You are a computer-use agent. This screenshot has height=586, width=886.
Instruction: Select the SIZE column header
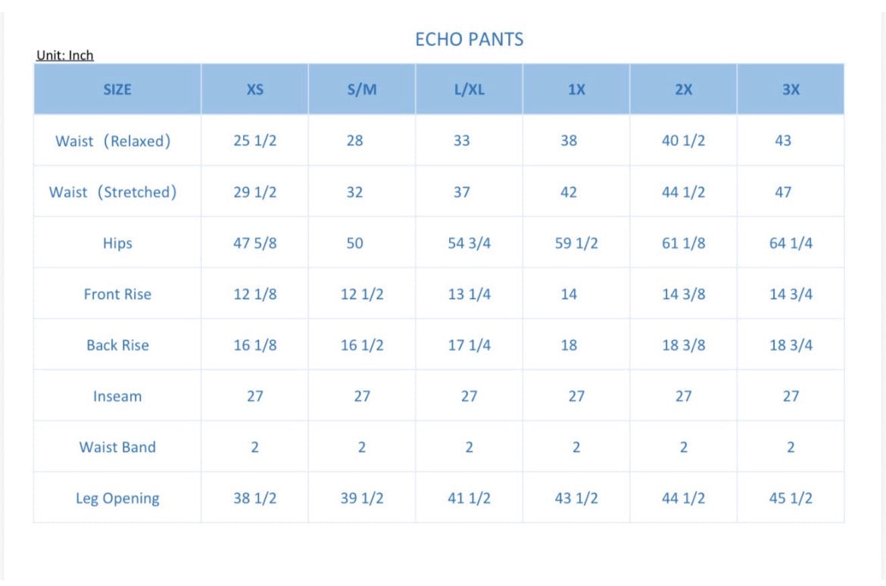[x=117, y=89]
